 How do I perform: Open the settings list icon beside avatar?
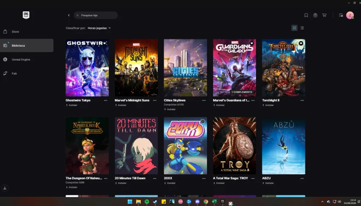(x=341, y=15)
